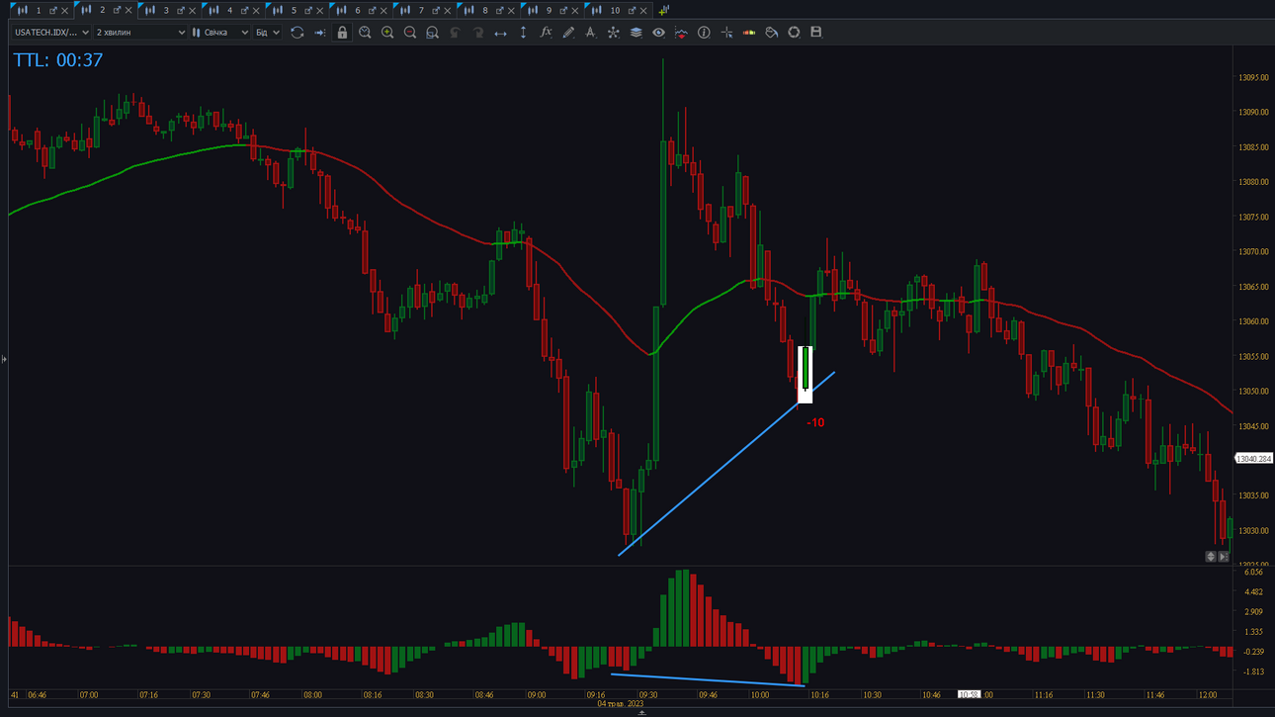Viewport: 1275px width, 717px height.
Task: Open the Свічка chart type dropdown
Action: click(220, 33)
